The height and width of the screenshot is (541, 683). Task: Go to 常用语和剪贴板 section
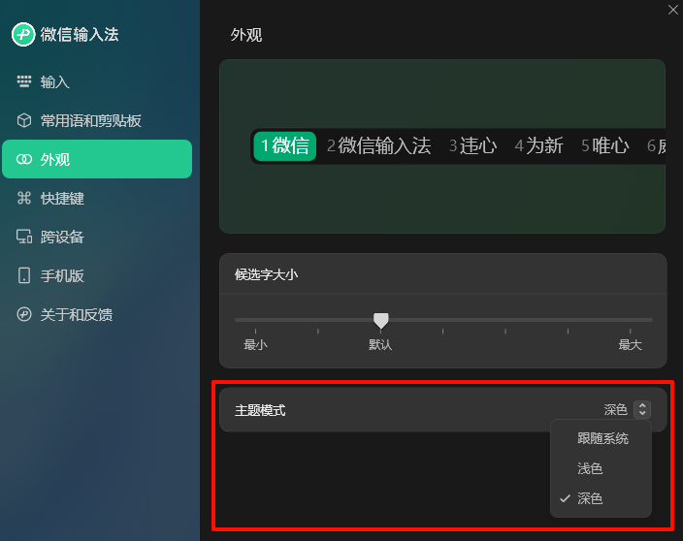(97, 120)
